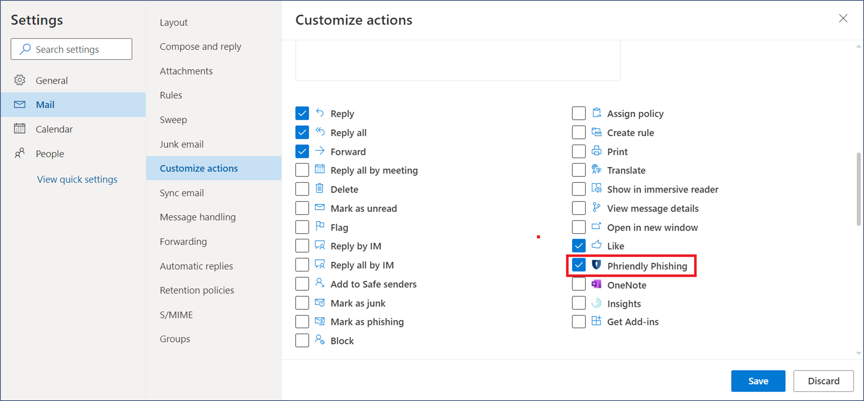Click the Add to Safe senders person icon
This screenshot has width=864, height=401.
tap(319, 283)
